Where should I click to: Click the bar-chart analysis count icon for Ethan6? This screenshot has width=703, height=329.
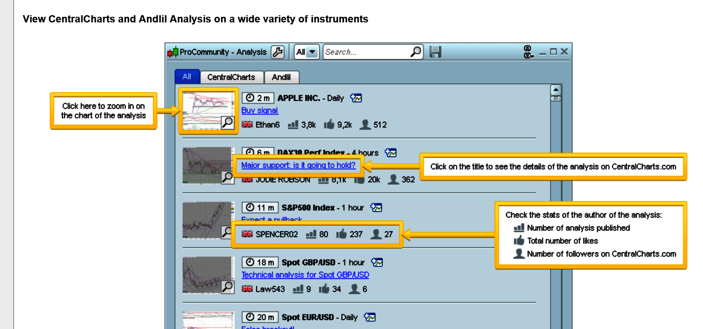293,125
